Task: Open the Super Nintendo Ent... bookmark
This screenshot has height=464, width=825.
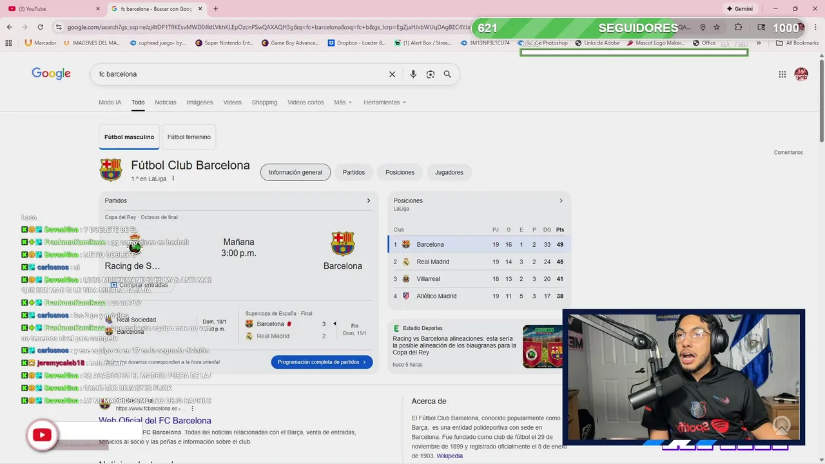Action: click(225, 43)
